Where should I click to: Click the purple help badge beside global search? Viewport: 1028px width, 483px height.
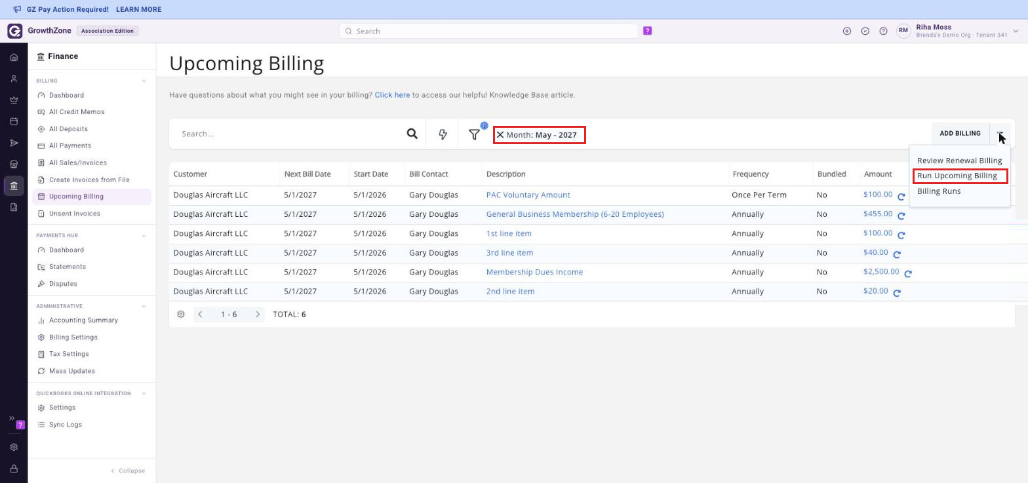pos(648,31)
